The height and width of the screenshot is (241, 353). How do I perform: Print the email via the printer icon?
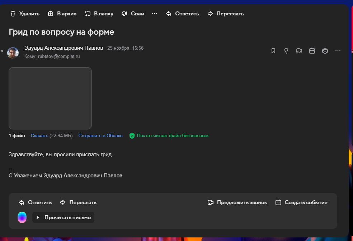tap(325, 51)
